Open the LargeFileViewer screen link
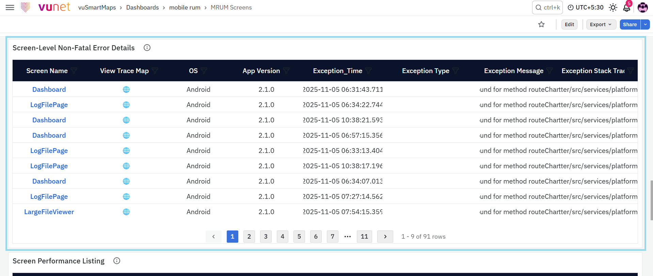 (x=49, y=212)
